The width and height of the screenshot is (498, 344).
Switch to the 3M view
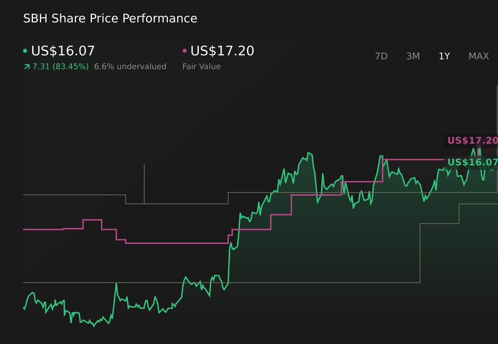[413, 56]
